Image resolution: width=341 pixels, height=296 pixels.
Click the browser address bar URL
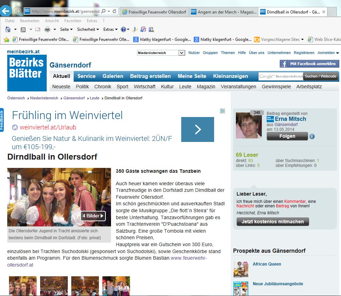[x=65, y=11]
